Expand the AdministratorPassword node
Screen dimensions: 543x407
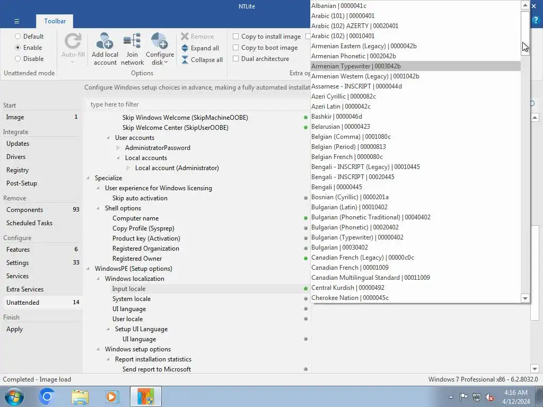coord(118,148)
